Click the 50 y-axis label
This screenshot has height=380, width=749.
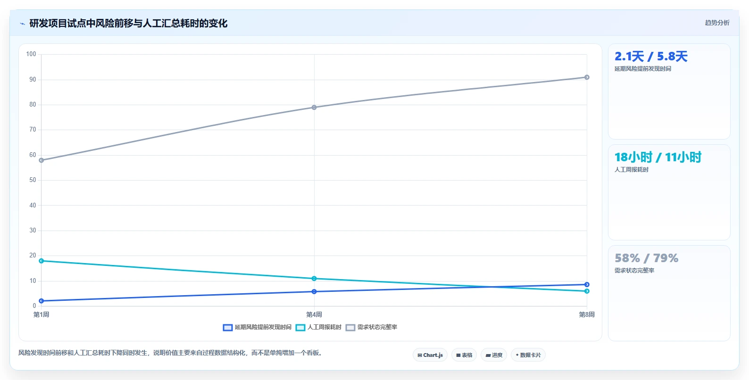[33, 180]
